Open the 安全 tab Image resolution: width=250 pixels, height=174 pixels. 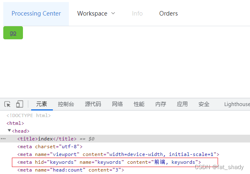tap(204, 104)
